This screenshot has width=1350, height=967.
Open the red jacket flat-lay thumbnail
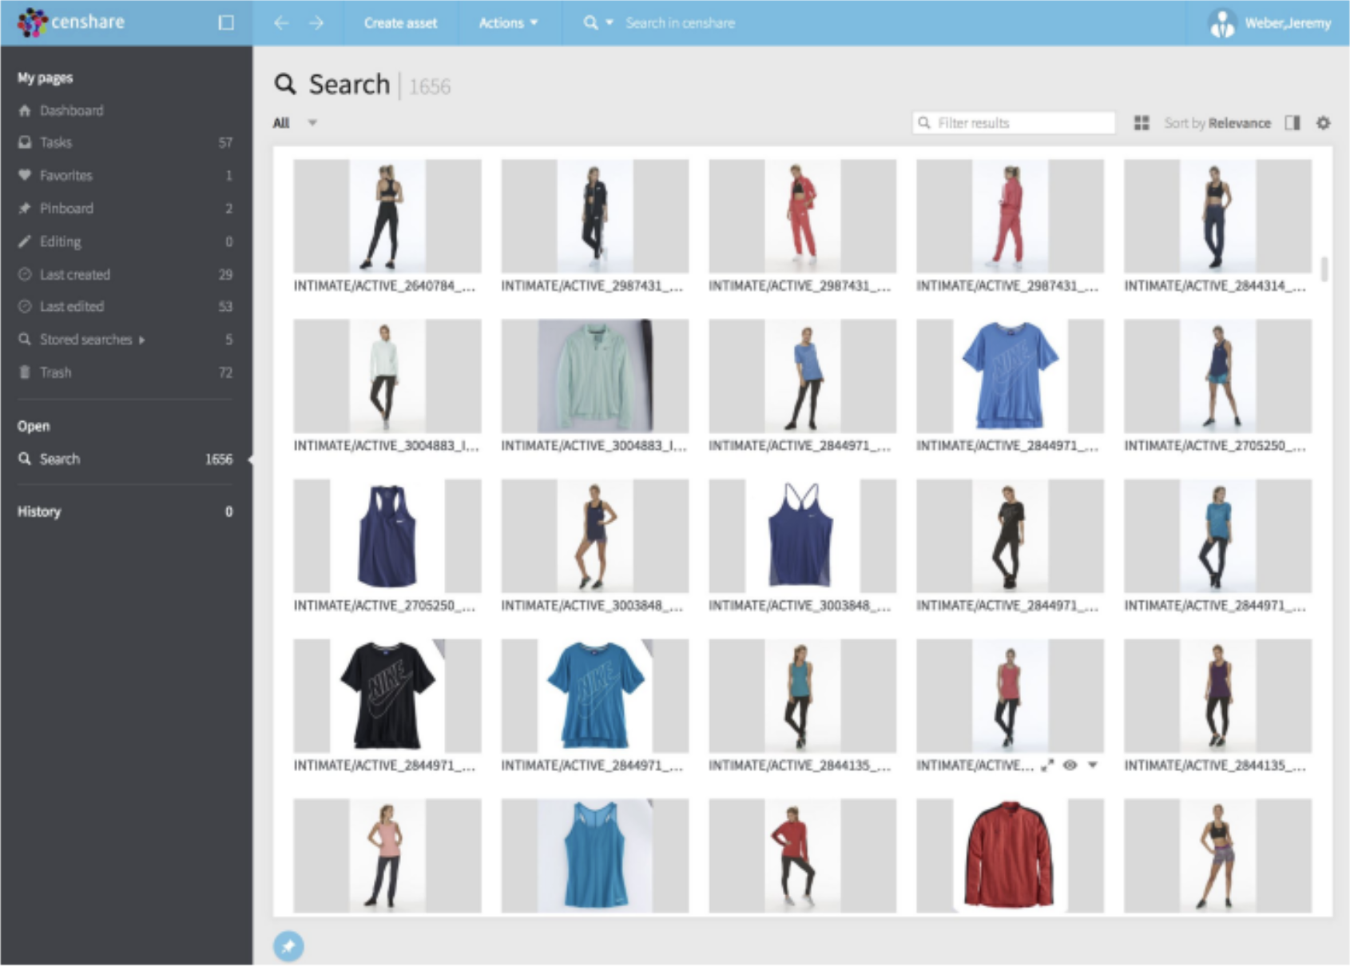tap(1010, 855)
